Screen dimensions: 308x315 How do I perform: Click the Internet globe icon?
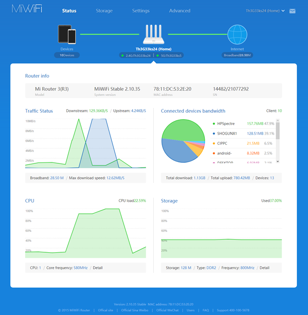(237, 35)
